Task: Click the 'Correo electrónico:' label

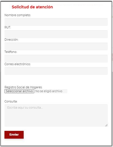Action: 18,64
